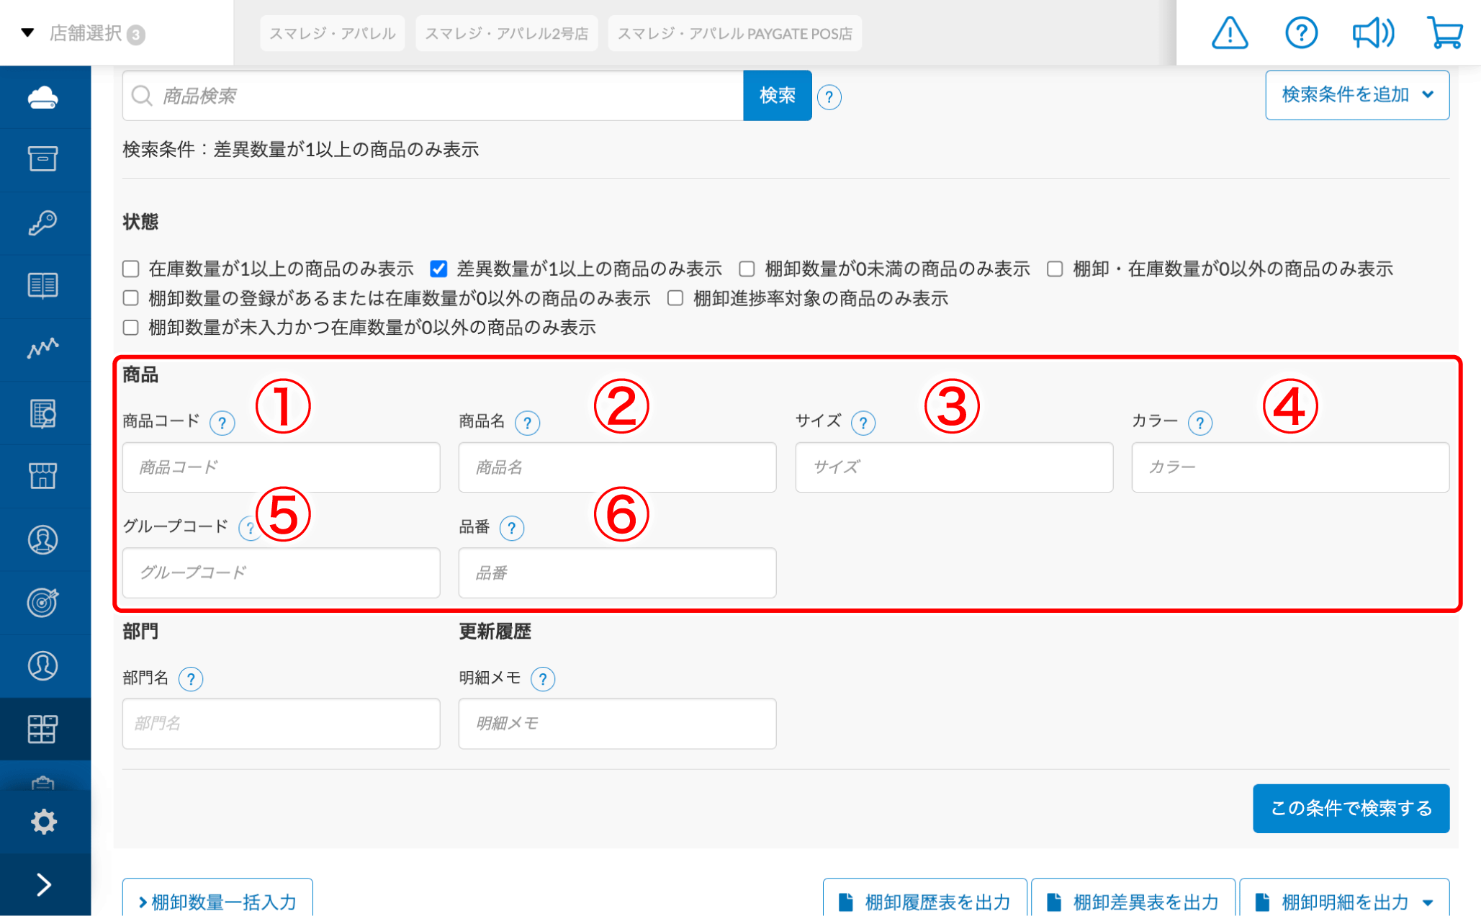Image resolution: width=1481 pixels, height=916 pixels.
Task: Open the key icon in sidebar
Action: click(x=43, y=223)
